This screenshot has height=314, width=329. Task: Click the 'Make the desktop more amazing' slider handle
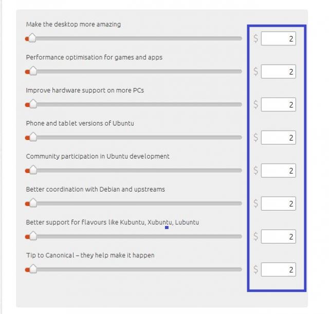(32, 38)
